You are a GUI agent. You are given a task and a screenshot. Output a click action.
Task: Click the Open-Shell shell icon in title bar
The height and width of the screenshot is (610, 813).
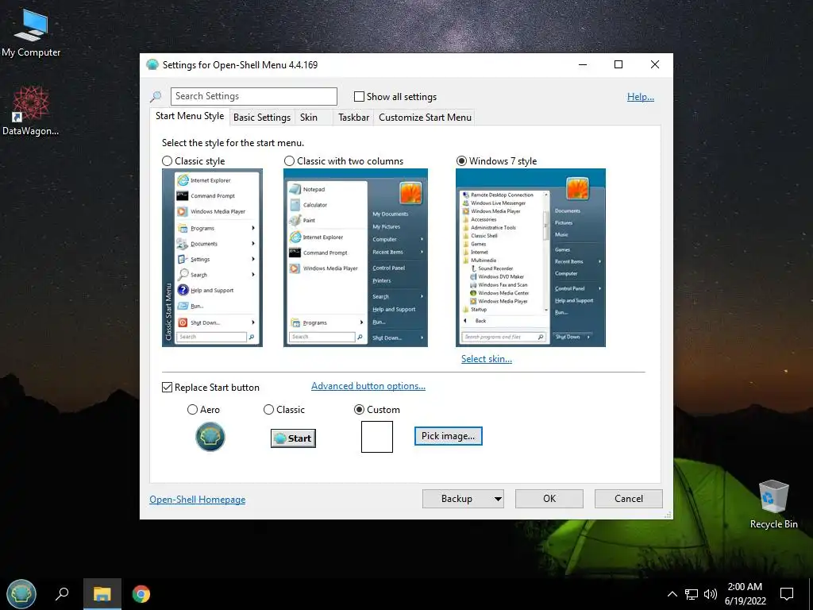152,65
